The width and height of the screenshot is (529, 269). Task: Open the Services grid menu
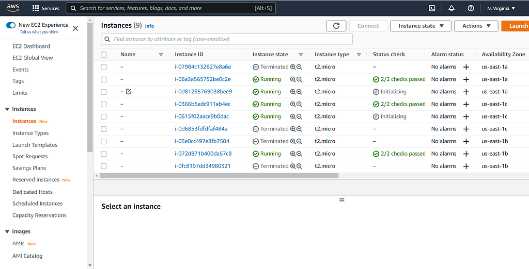pyautogui.click(x=46, y=8)
